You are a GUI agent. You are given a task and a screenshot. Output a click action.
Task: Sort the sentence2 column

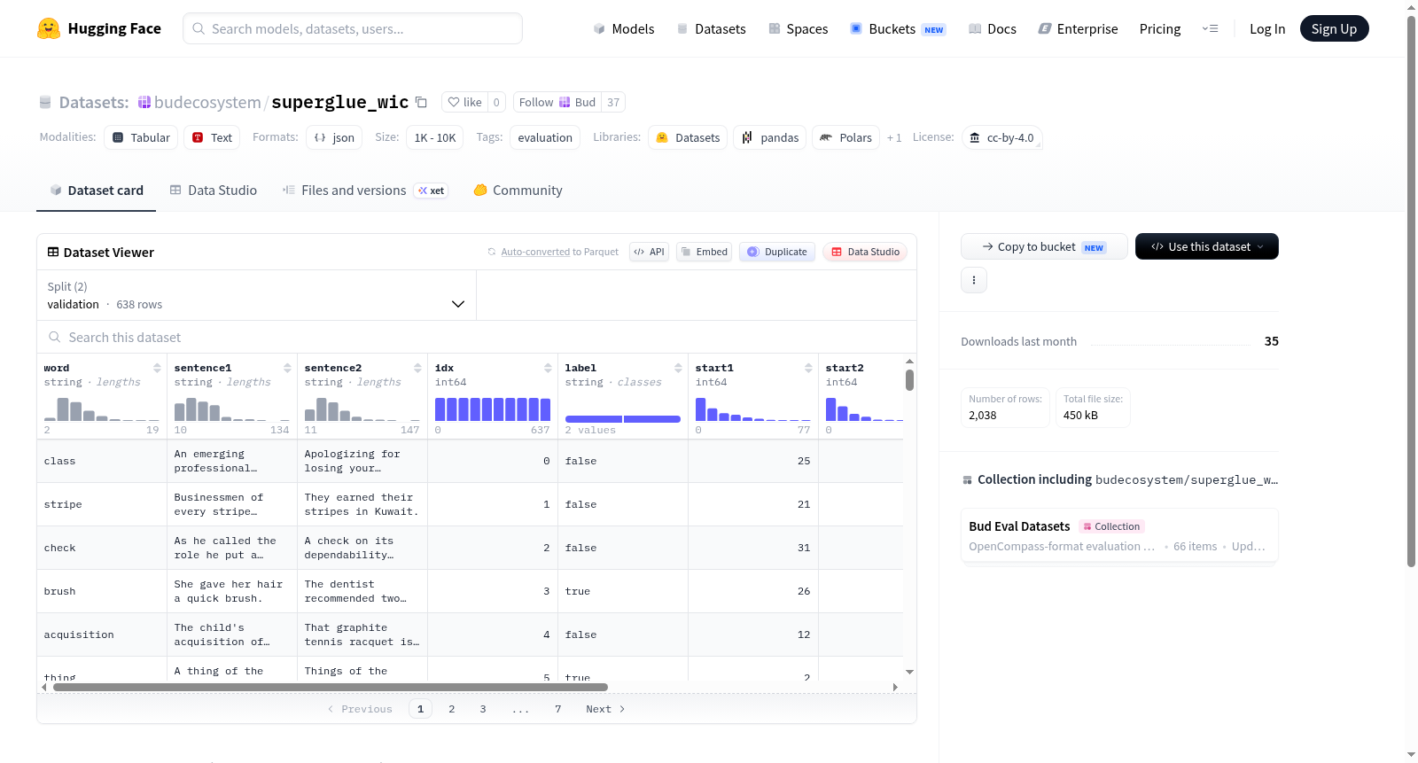(417, 368)
